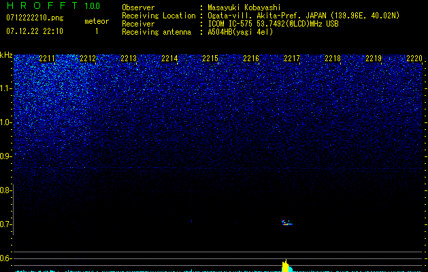Click time marker 2219
The width and height of the screenshot is (428, 272).
pos(374,58)
